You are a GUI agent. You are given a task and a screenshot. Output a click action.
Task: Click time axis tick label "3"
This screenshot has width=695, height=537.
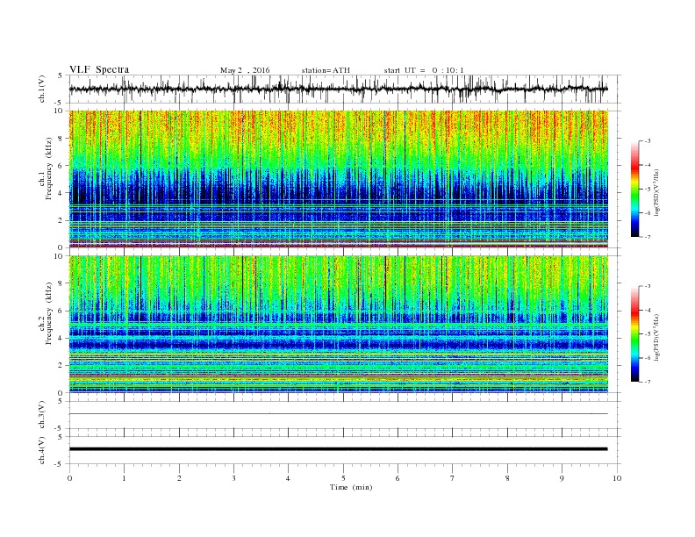234,478
